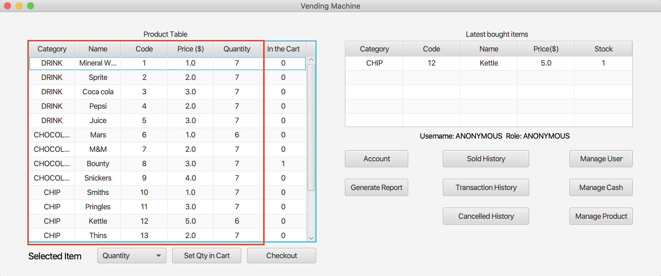The image size is (661, 276).
Task: Open Manage Cash
Action: (601, 187)
